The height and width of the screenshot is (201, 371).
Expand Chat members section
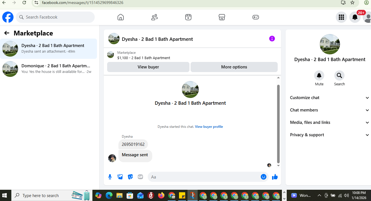(329, 110)
